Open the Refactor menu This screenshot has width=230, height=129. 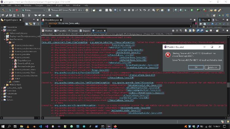[x=28, y=6]
